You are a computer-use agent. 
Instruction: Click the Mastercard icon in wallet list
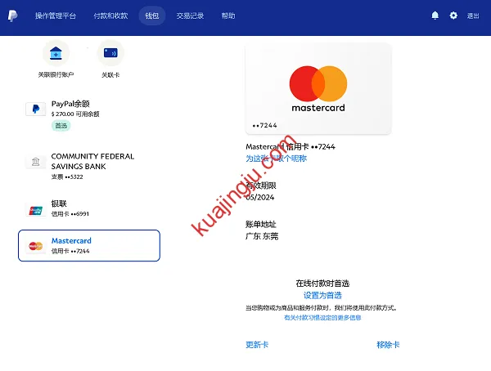35,246
